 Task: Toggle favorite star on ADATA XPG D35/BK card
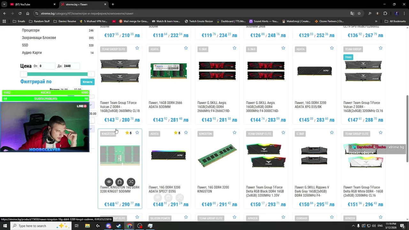(332, 48)
